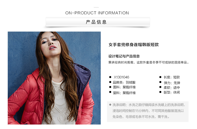Click the bullet beside 版型: 休闲
The image size is (197, 129).
pyautogui.click(x=160, y=92)
